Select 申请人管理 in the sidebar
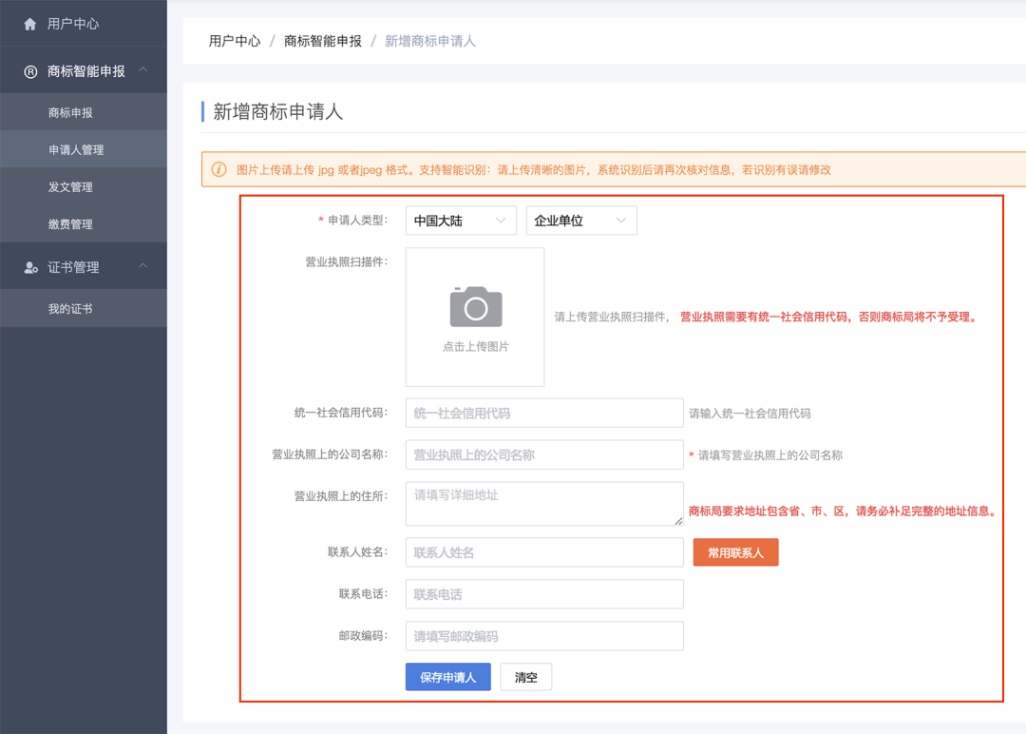This screenshot has height=734, width=1026. (x=83, y=150)
